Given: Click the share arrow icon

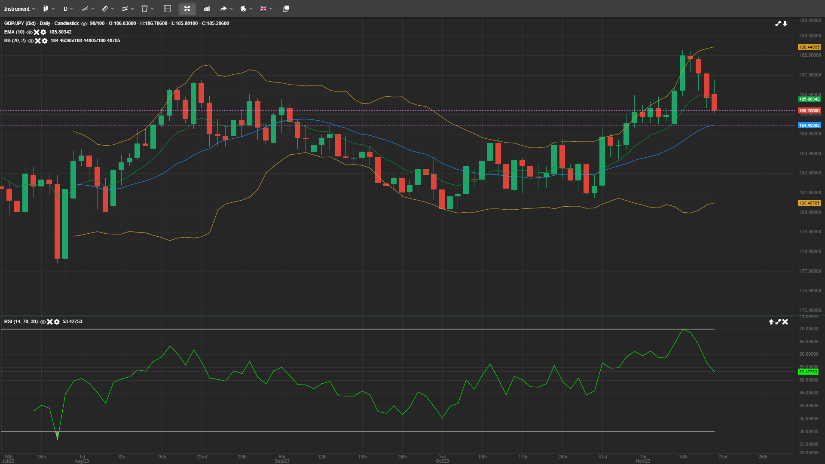Looking at the screenshot, I should [223, 9].
